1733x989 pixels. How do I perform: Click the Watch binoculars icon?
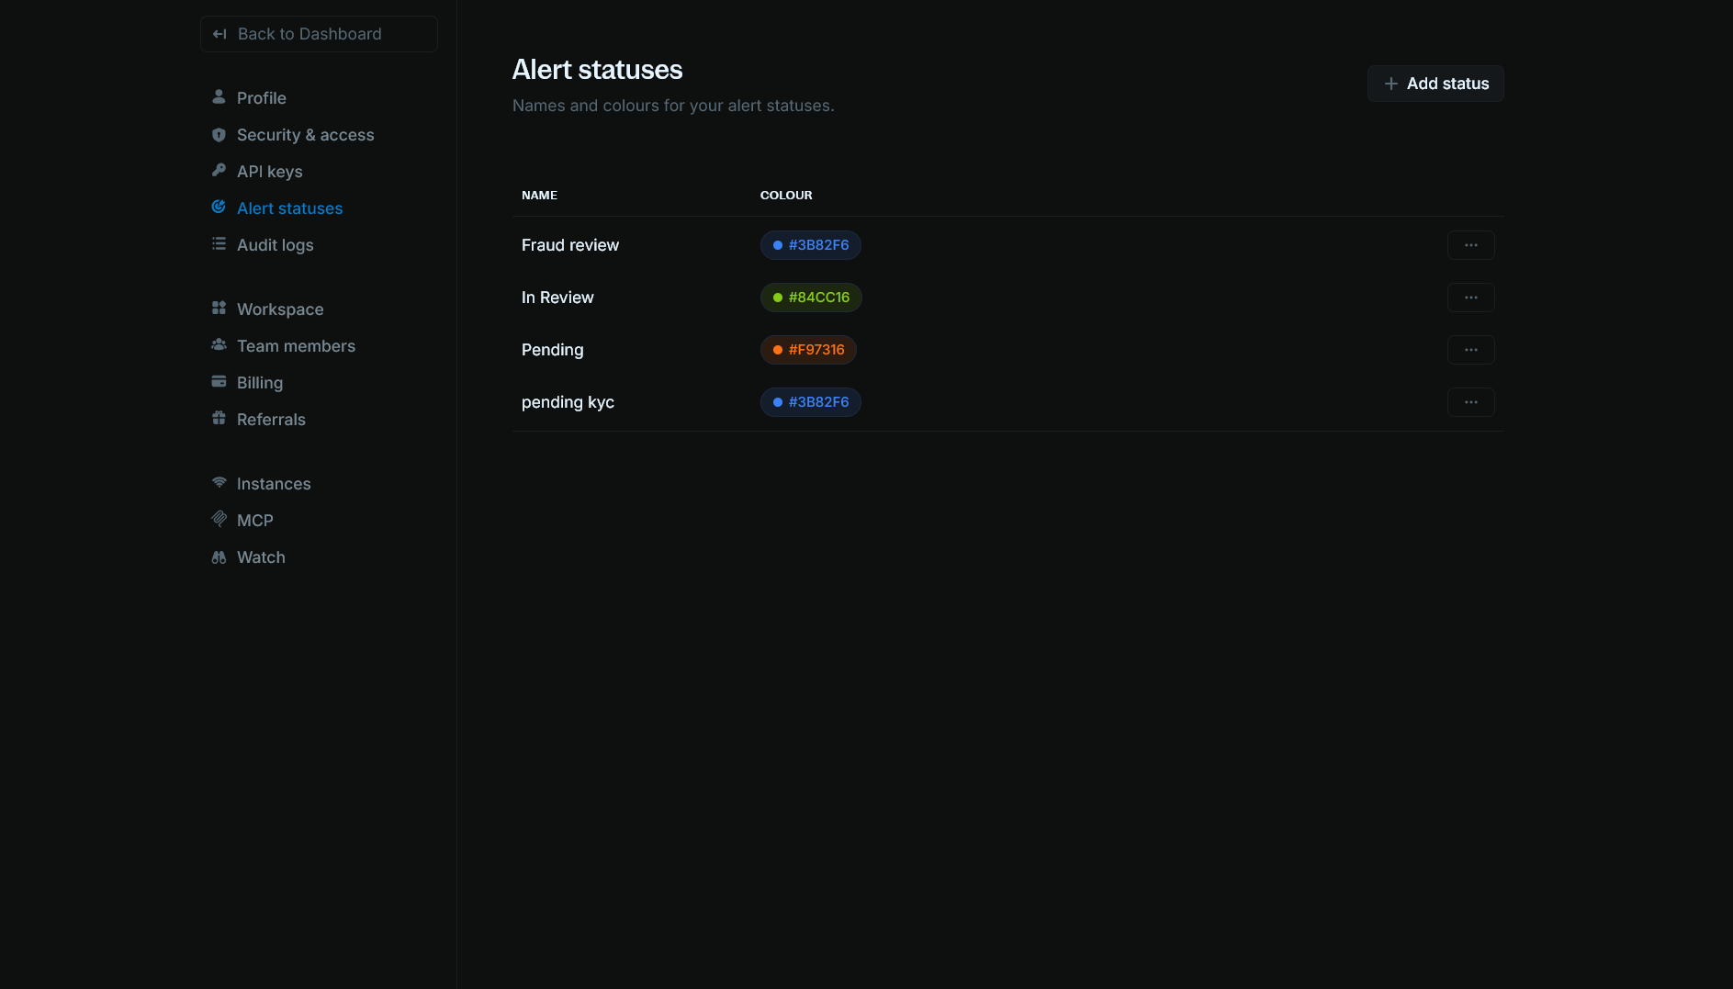219,556
